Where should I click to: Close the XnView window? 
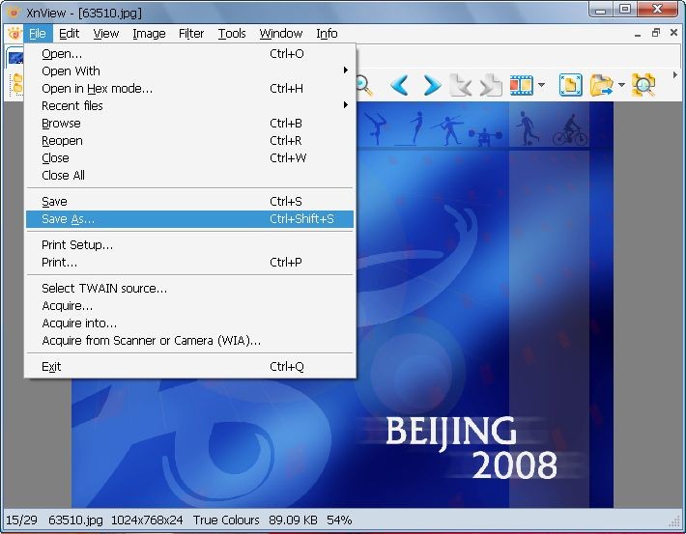click(x=657, y=10)
